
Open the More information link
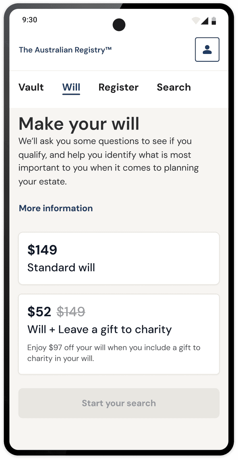click(56, 208)
